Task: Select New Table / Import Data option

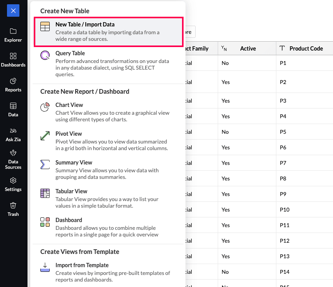Action: (x=109, y=32)
